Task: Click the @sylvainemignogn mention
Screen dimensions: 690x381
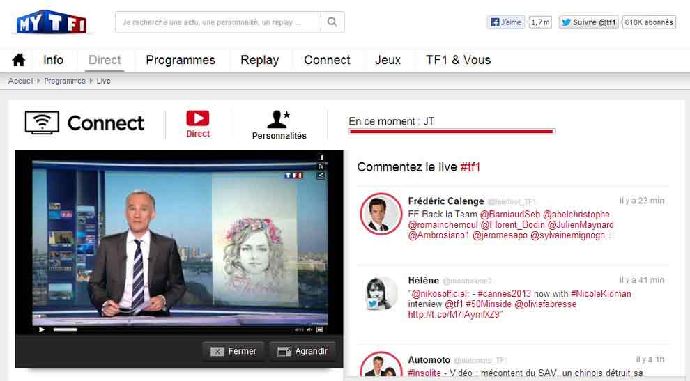Action: coord(567,235)
